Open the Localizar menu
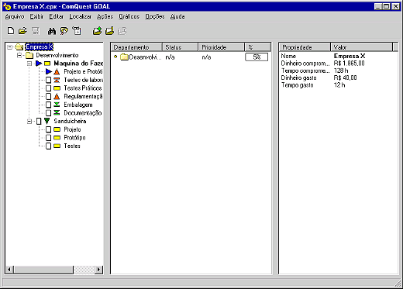Viewport: 403px width, 289px height. pos(80,16)
